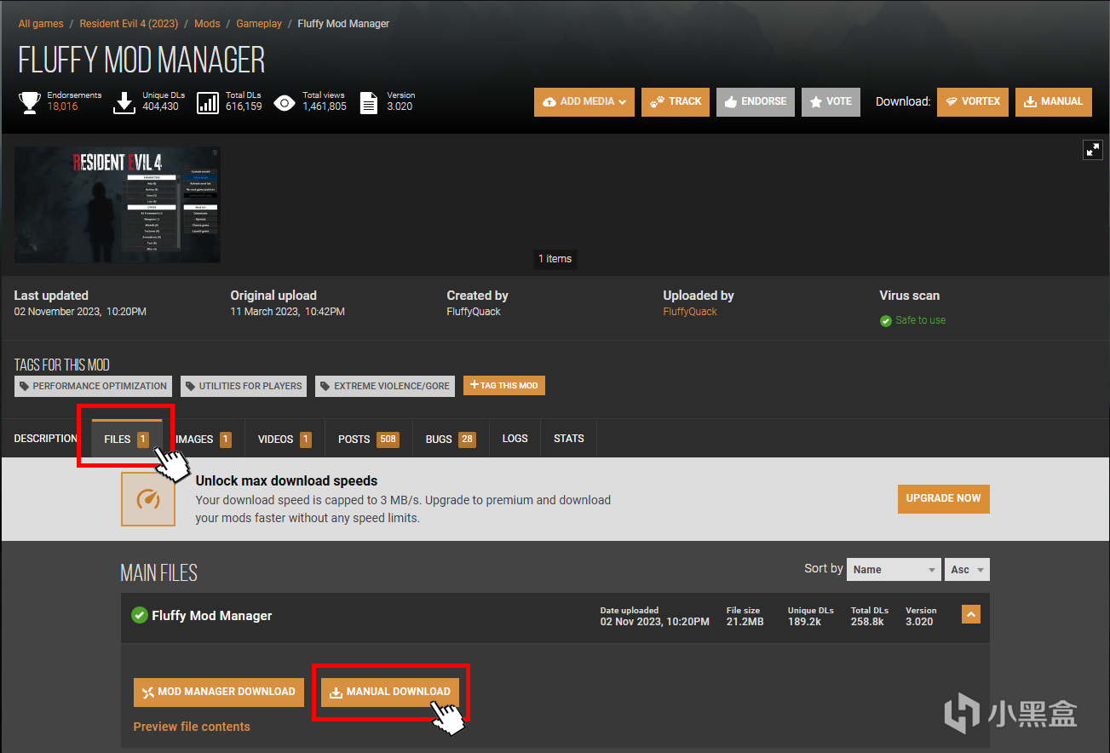1110x753 pixels.
Task: Click the Safe to use virus scan text
Action: pos(920,320)
